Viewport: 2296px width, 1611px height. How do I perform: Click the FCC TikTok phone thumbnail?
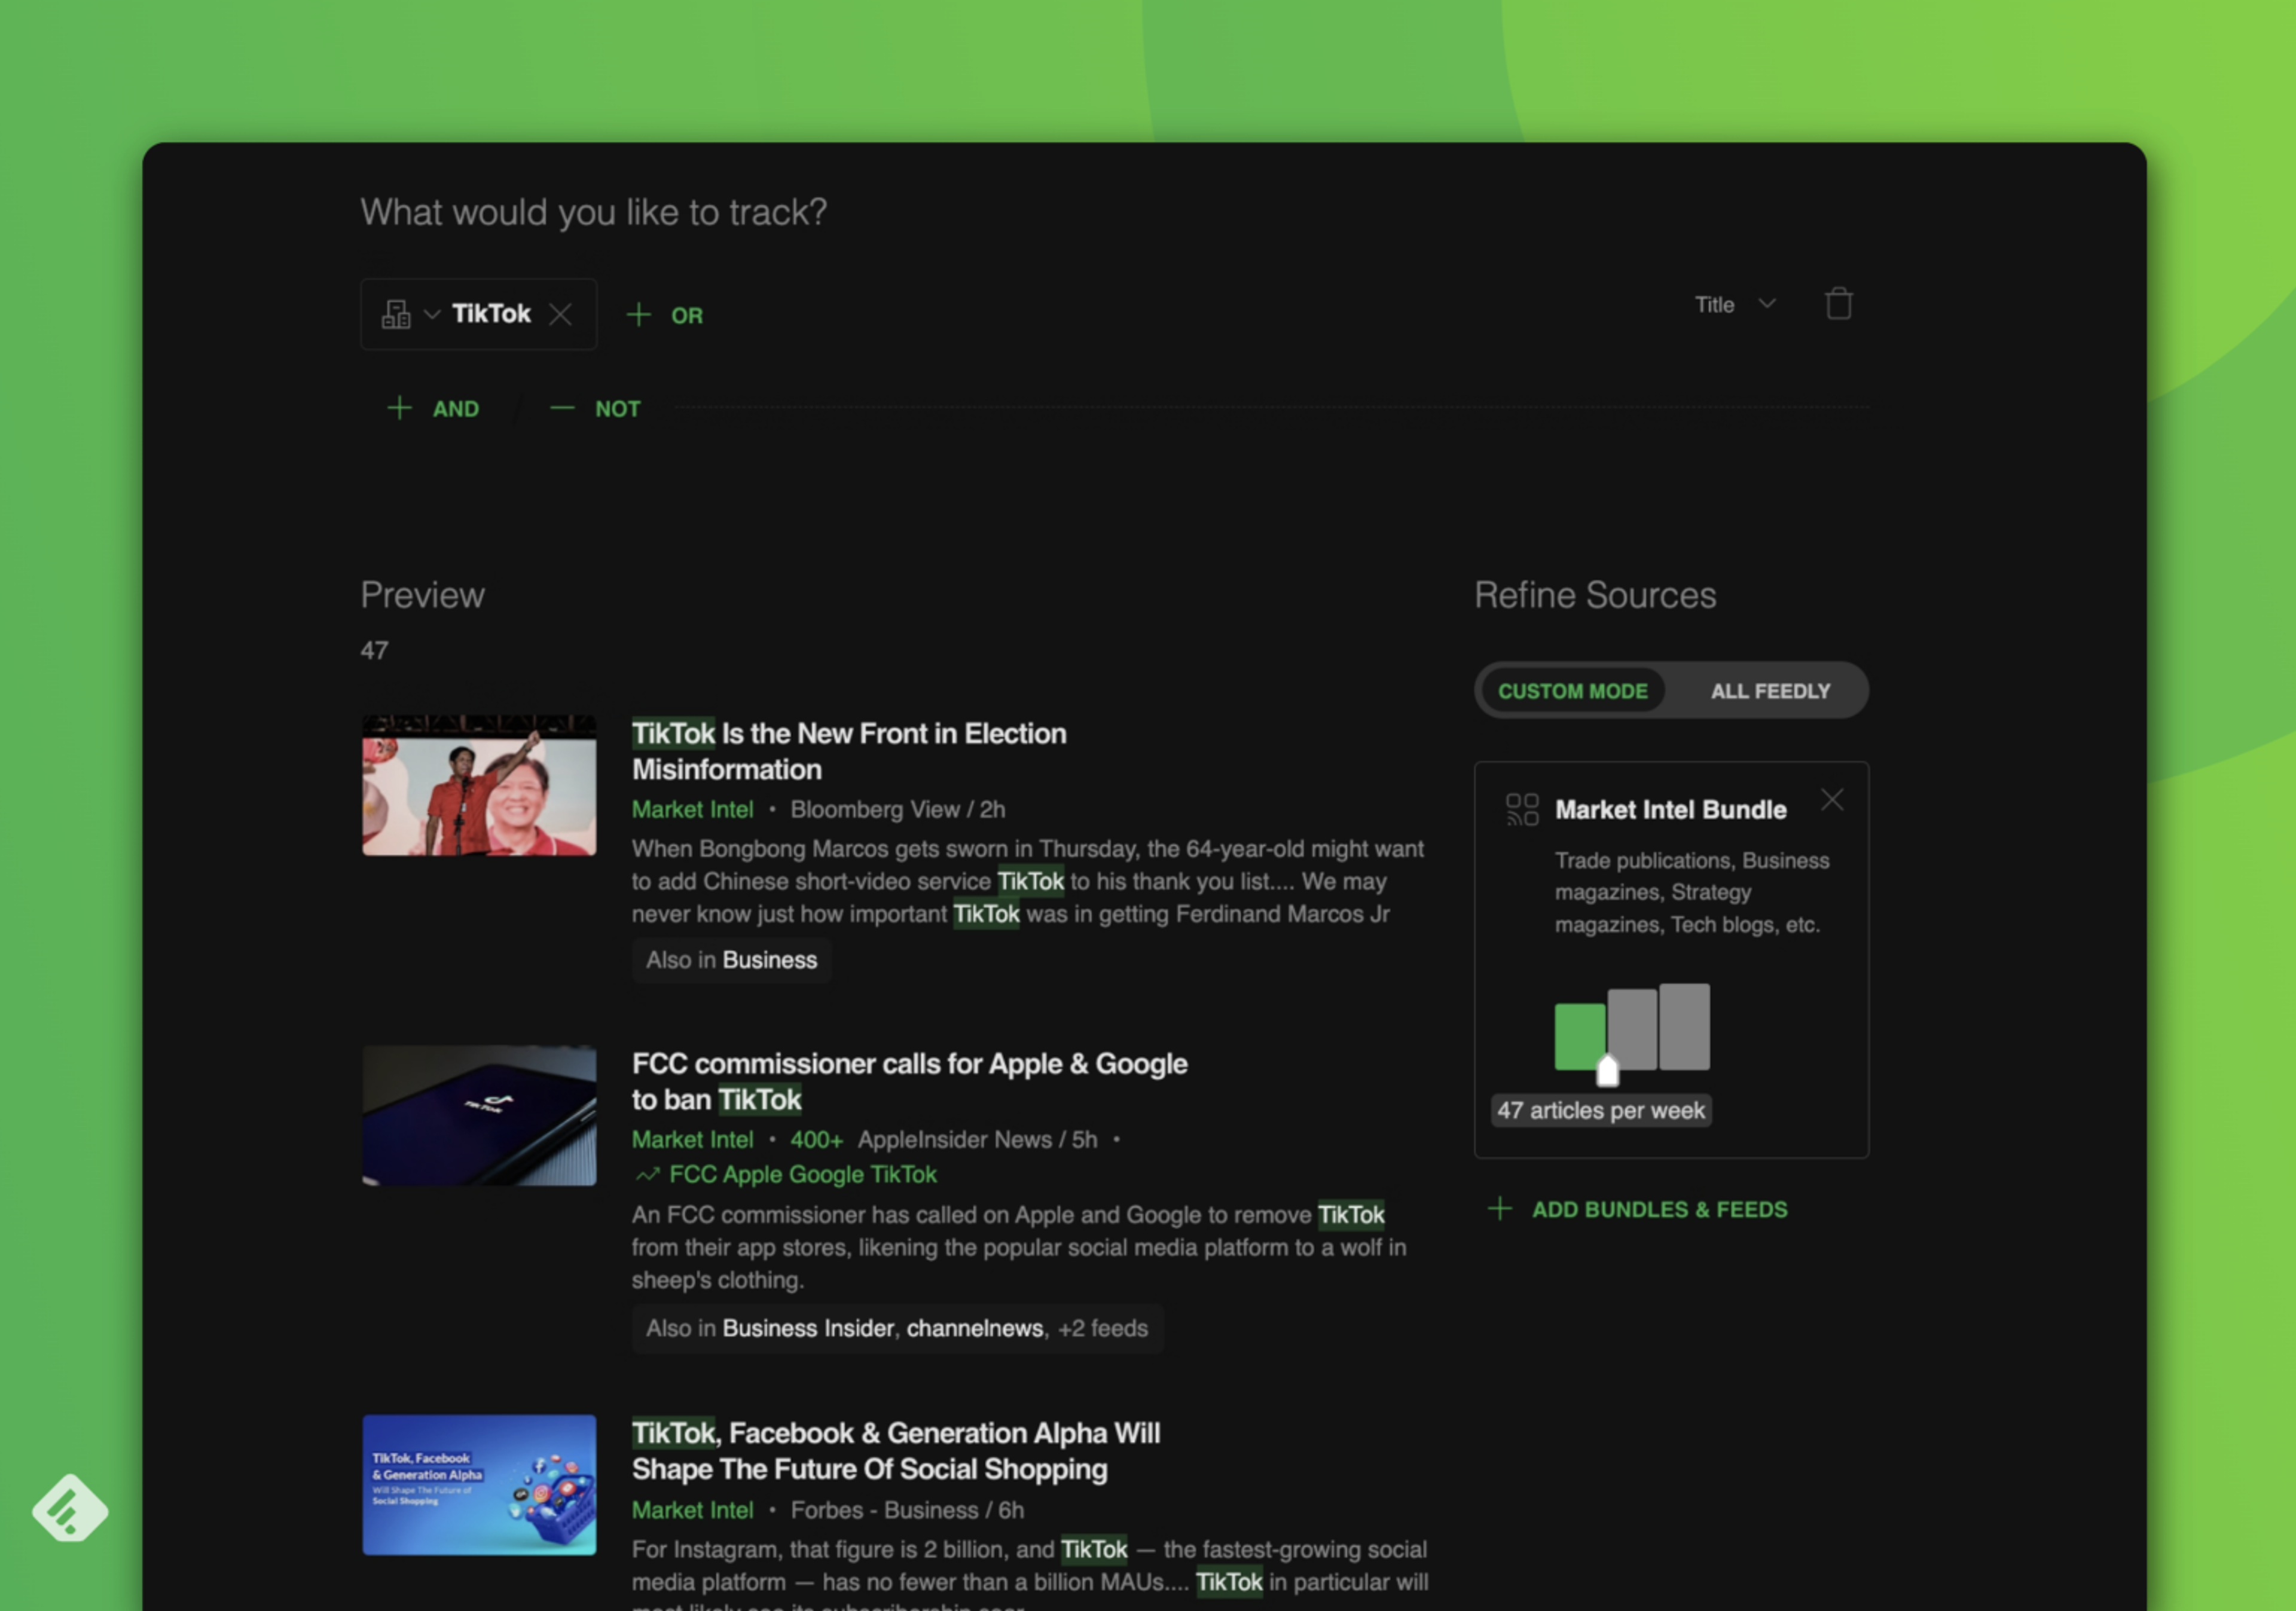click(x=479, y=1116)
